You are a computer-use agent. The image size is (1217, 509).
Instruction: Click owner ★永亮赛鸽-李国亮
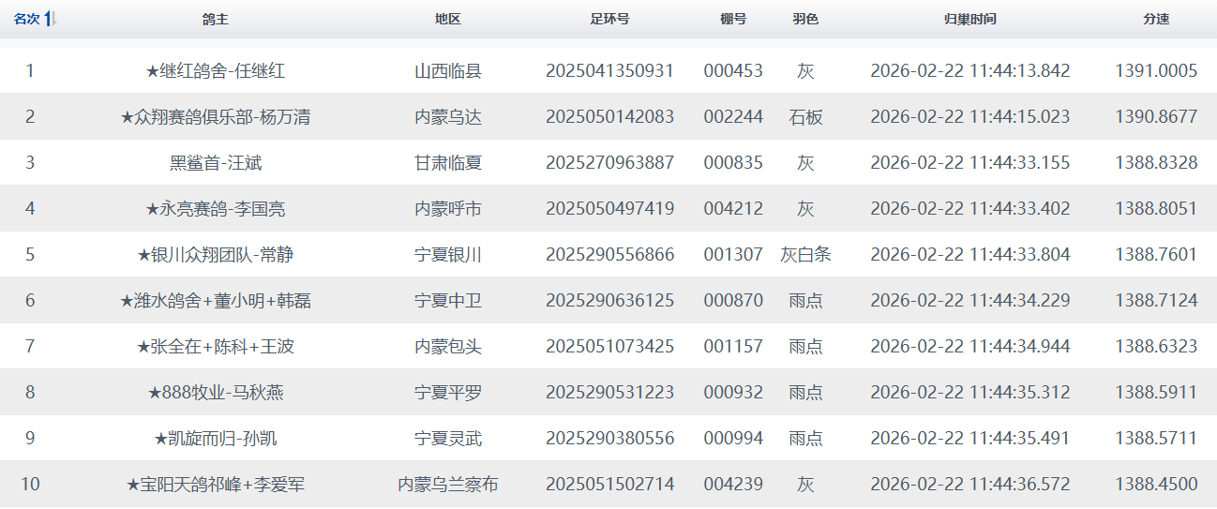tap(216, 209)
